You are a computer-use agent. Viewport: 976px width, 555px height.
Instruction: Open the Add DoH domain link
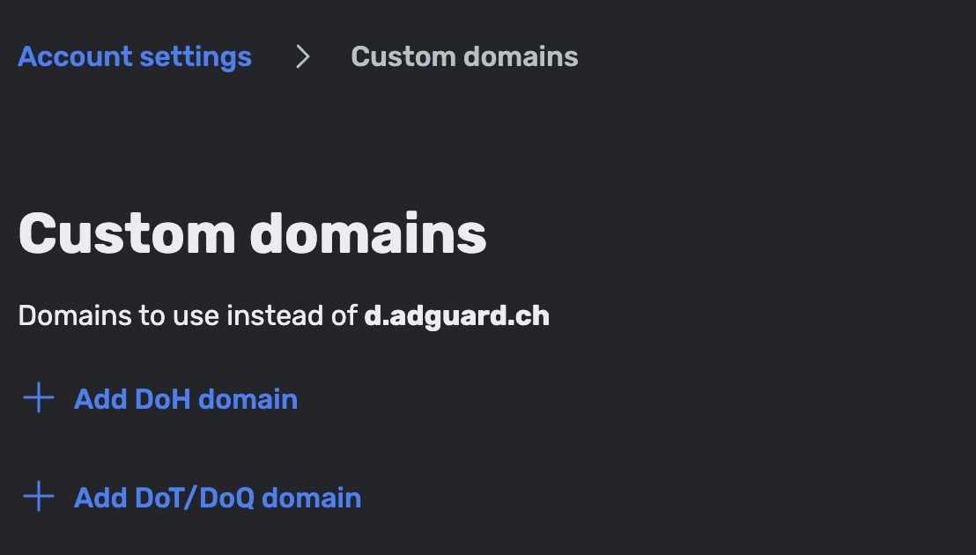pyautogui.click(x=186, y=399)
